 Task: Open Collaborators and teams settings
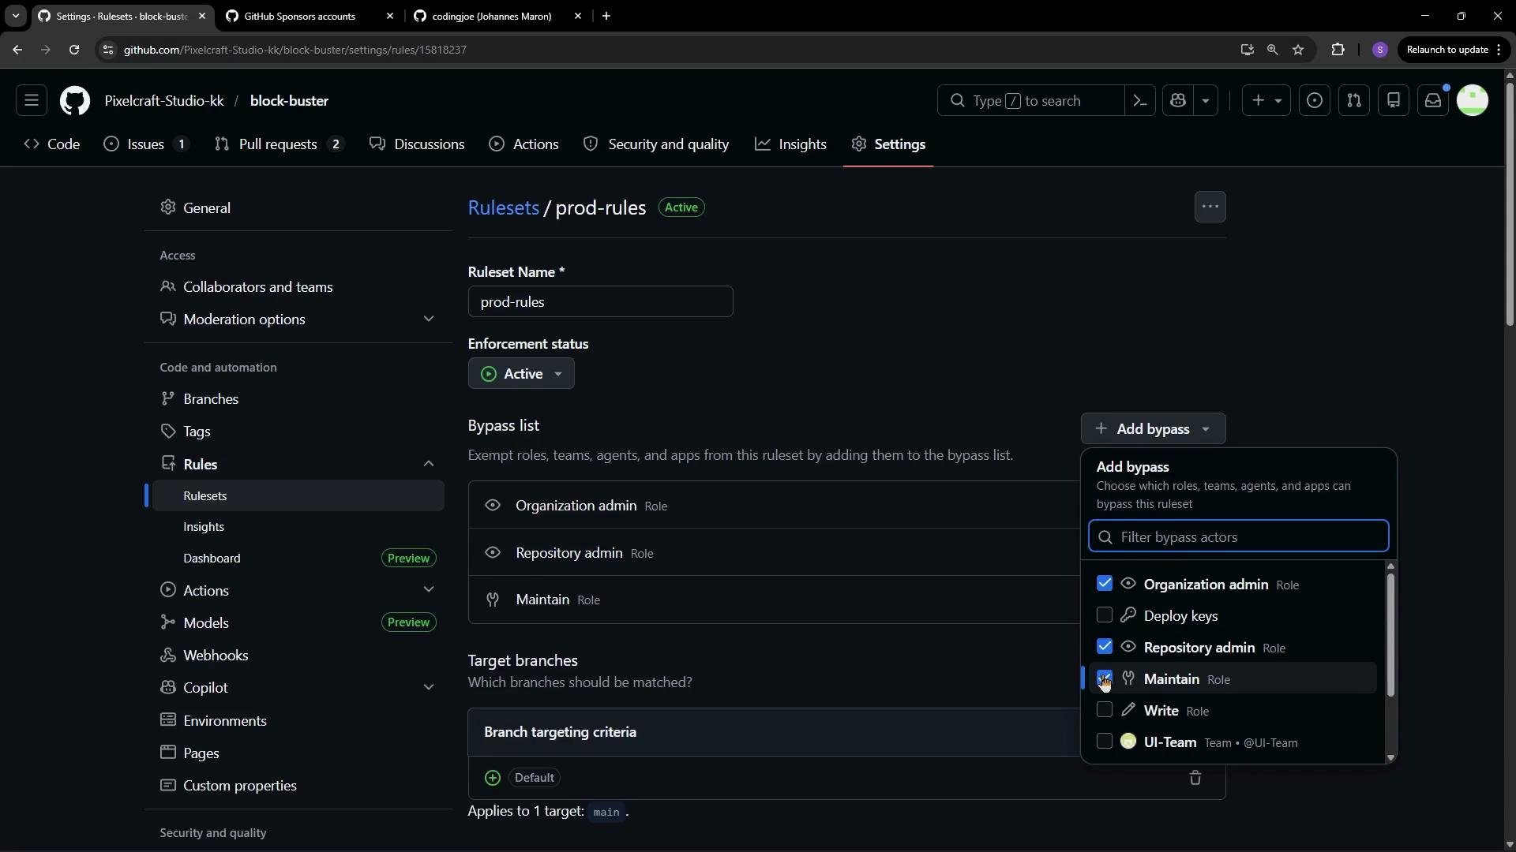[x=298, y=287]
